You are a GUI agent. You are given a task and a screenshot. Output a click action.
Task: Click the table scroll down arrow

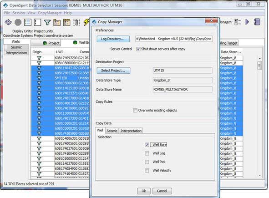(260, 175)
